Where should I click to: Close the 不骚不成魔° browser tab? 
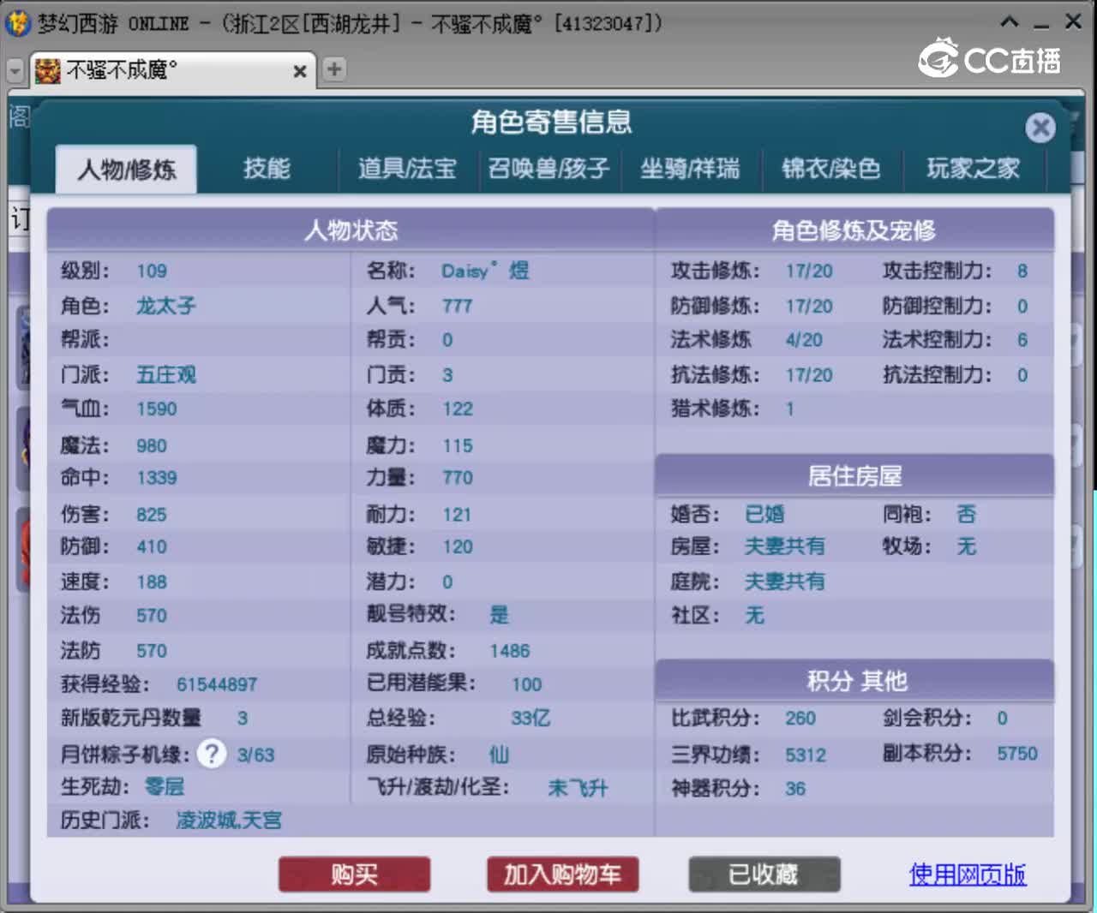300,71
